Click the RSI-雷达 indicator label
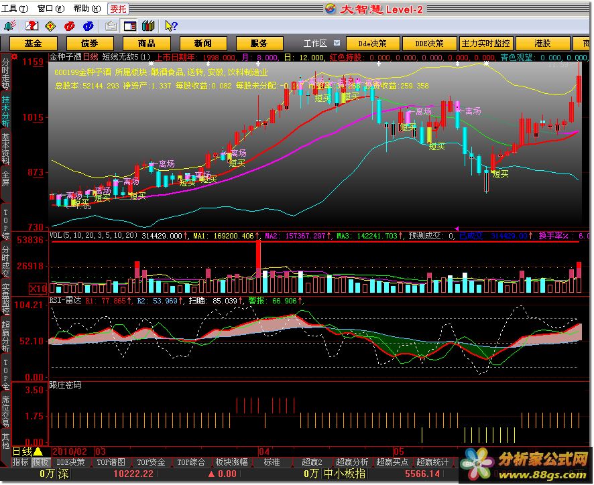 pos(65,301)
